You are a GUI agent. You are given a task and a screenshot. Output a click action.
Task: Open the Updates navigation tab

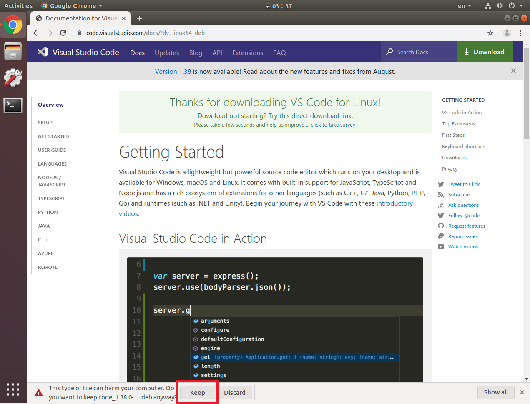pyautogui.click(x=167, y=53)
